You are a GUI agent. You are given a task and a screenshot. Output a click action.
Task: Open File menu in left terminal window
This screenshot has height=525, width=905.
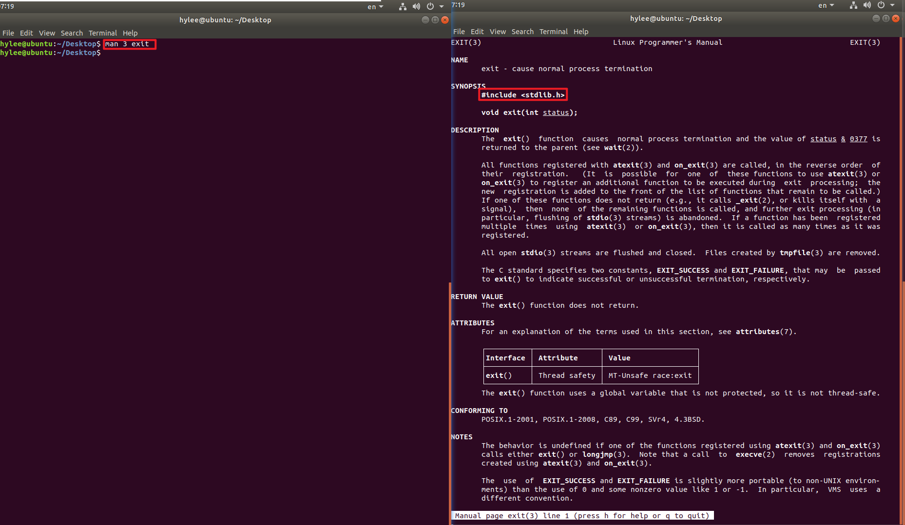tap(8, 33)
